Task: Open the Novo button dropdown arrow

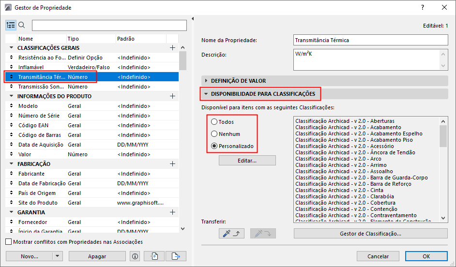Action: click(x=58, y=256)
